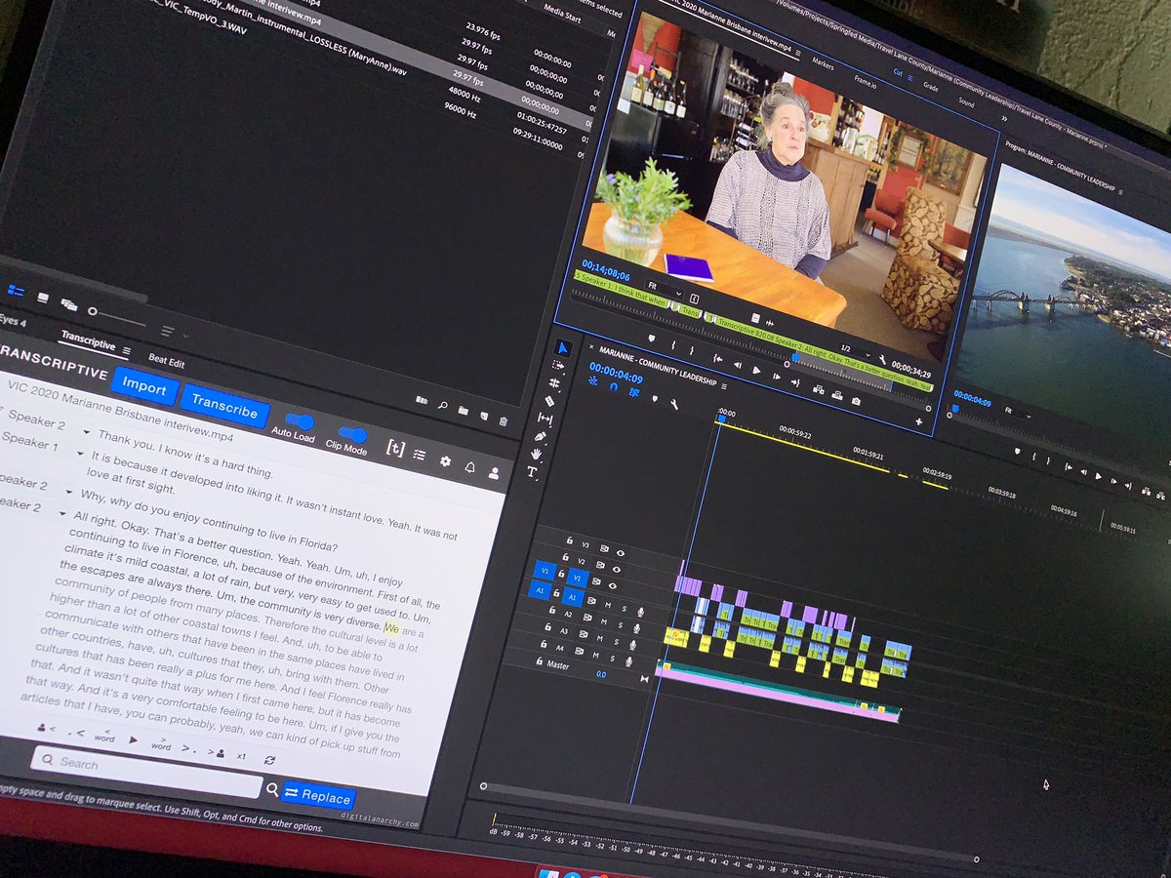Play transcript in Transcriptive
The height and width of the screenshot is (878, 1171).
pyautogui.click(x=133, y=742)
